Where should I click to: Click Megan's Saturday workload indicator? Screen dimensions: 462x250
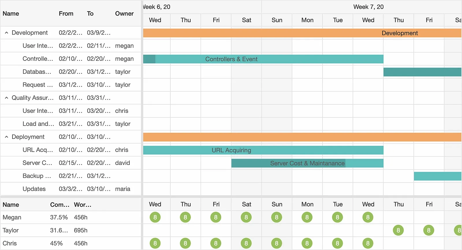coord(246,217)
